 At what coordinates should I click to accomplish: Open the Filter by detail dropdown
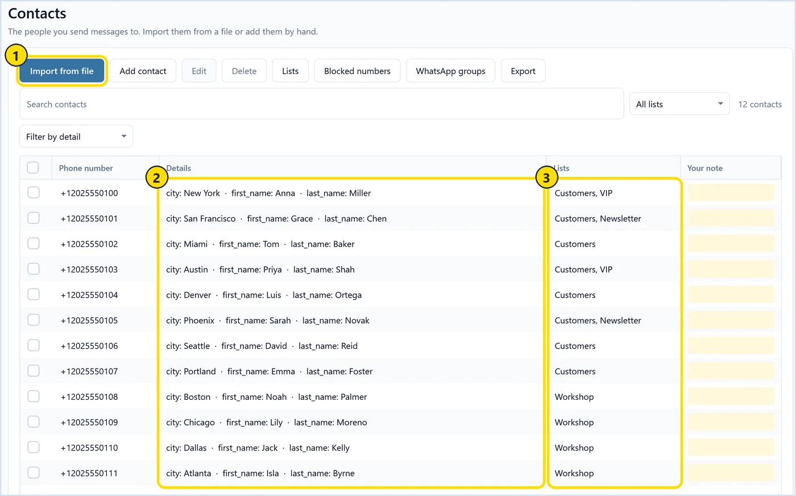(76, 137)
